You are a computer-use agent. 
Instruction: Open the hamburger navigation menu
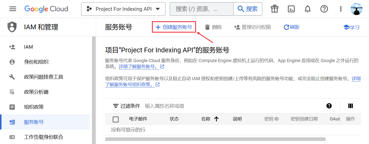click(x=13, y=9)
